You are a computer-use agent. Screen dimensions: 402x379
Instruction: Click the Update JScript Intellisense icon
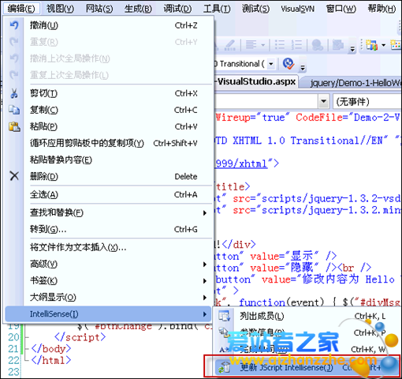tap(224, 367)
